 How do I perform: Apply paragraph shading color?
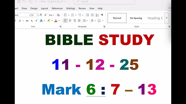point(92,21)
